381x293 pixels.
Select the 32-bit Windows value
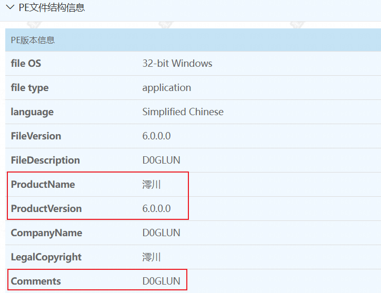[x=177, y=64]
